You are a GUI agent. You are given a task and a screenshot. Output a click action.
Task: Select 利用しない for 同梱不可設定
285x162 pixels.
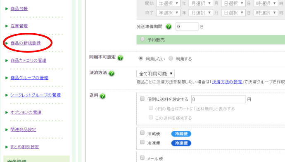141,58
